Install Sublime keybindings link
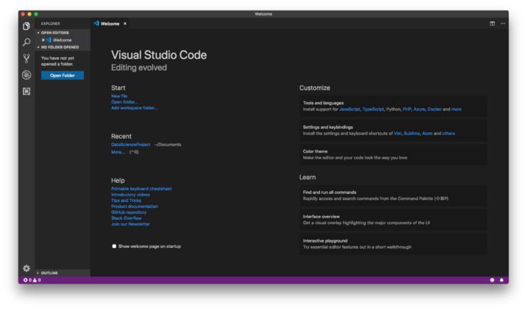This screenshot has width=527, height=310. tap(412, 133)
